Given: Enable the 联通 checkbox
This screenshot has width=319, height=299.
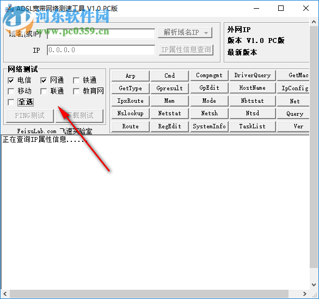Looking at the screenshot, I should point(44,91).
